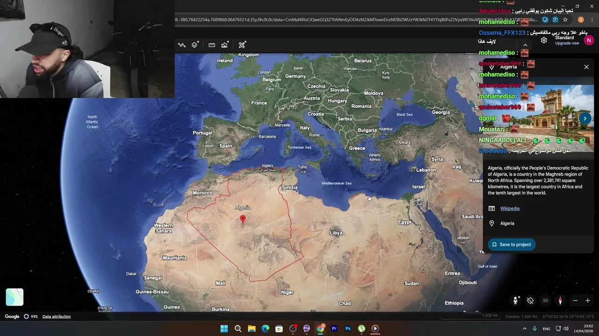
Task: Open the satellite imagery tools icon
Action: tap(242, 45)
